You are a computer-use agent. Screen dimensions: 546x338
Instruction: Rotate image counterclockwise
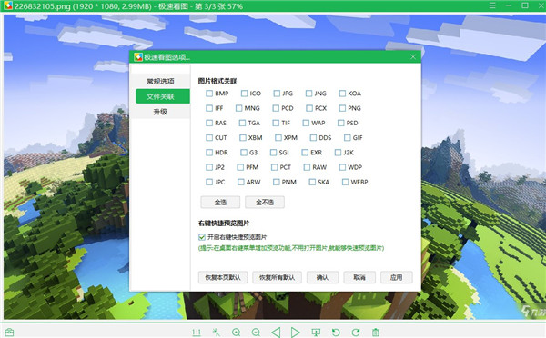click(x=336, y=333)
